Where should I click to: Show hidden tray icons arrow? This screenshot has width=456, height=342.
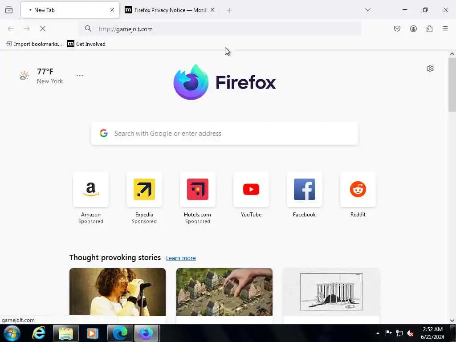pyautogui.click(x=378, y=333)
